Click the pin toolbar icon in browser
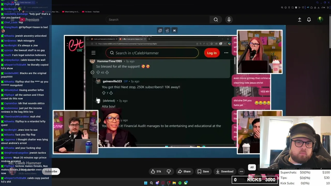The width and height of the screenshot is (331, 186). pos(289,7)
